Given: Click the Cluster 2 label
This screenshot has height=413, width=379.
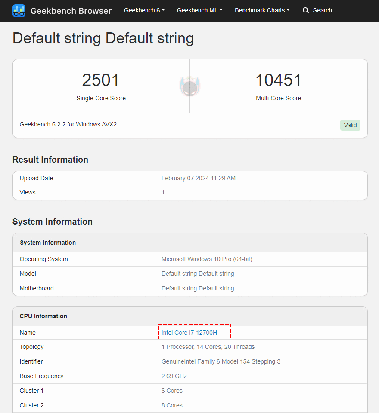Looking at the screenshot, I should (x=31, y=405).
